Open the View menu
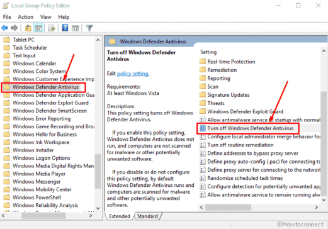The width and height of the screenshot is (328, 229). click(x=46, y=17)
